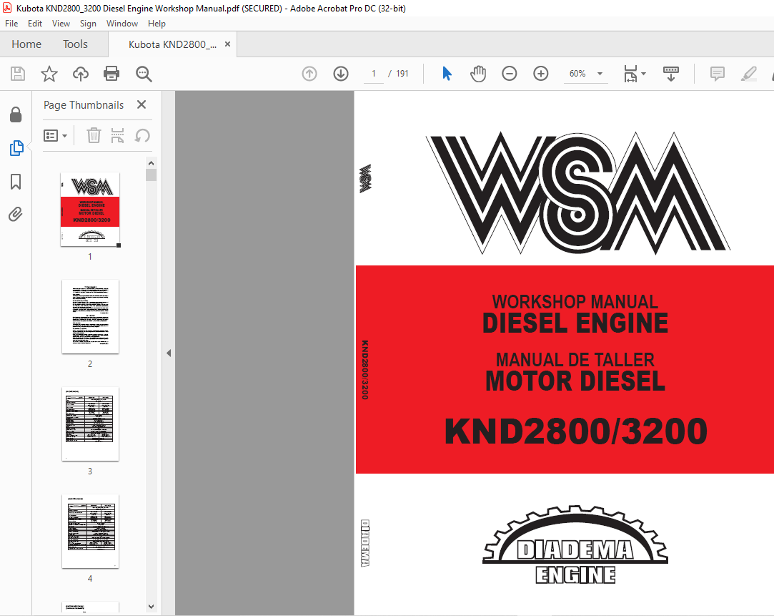Go to previous page arrow
Image resolution: width=774 pixels, height=616 pixels.
pyautogui.click(x=309, y=74)
